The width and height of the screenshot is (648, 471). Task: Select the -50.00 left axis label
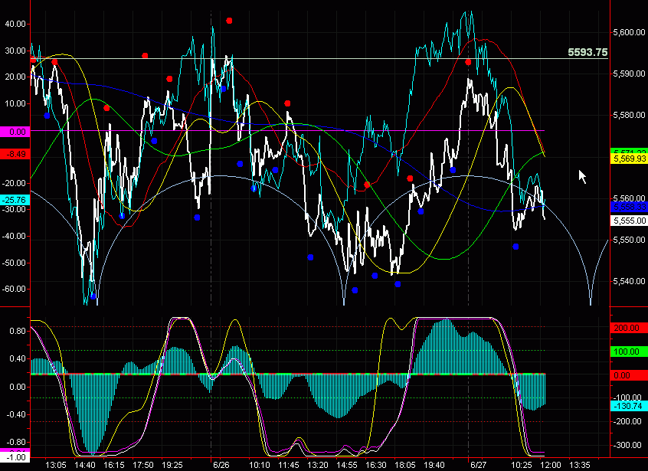click(14, 263)
